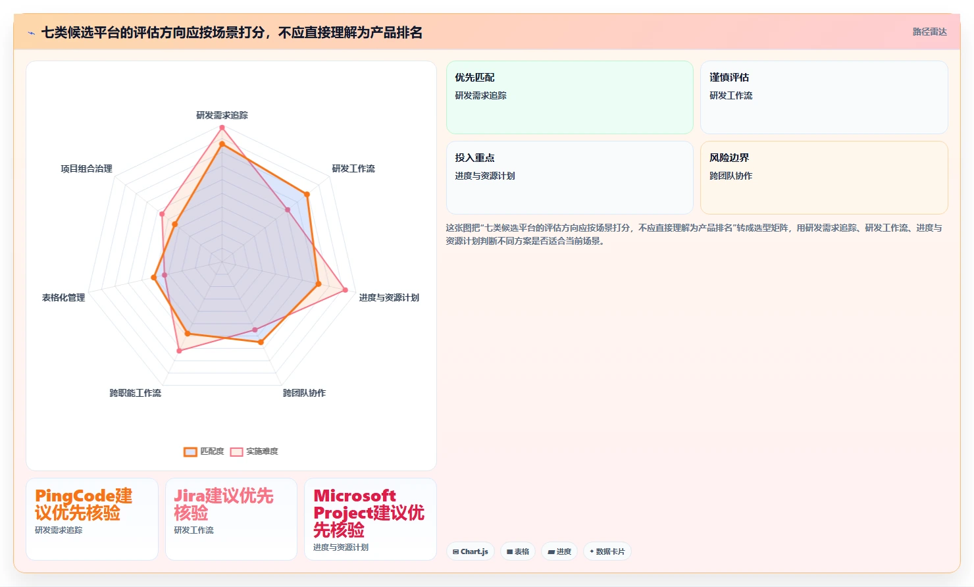Click the 数据卡片 tag chip
This screenshot has width=974, height=587.
tap(607, 551)
